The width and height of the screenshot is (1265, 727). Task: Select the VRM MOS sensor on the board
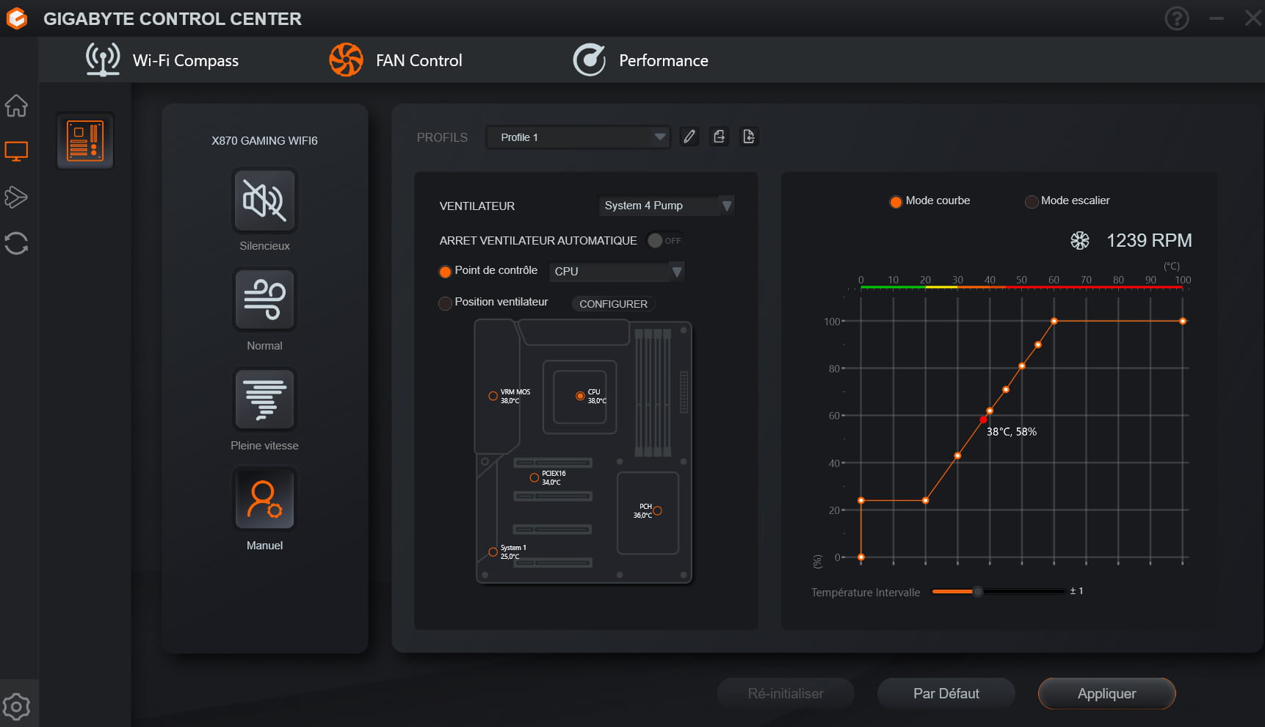pos(493,396)
